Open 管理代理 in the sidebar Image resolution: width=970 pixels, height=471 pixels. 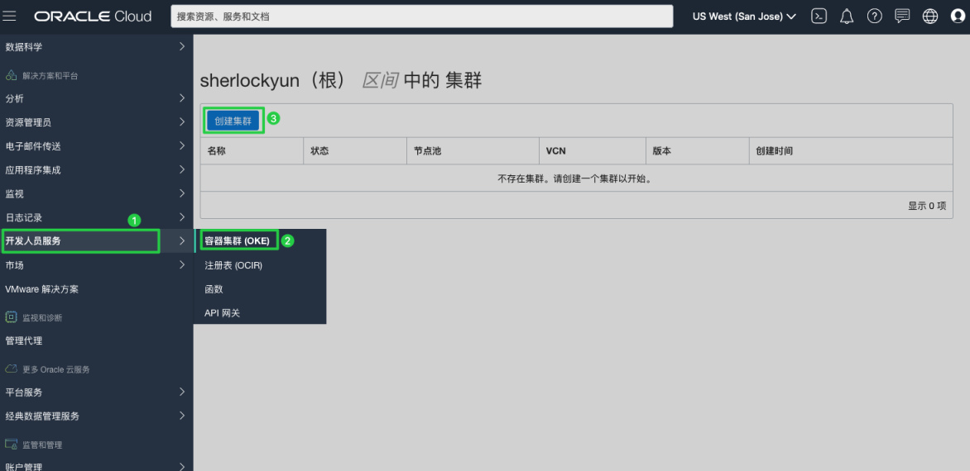tap(24, 340)
